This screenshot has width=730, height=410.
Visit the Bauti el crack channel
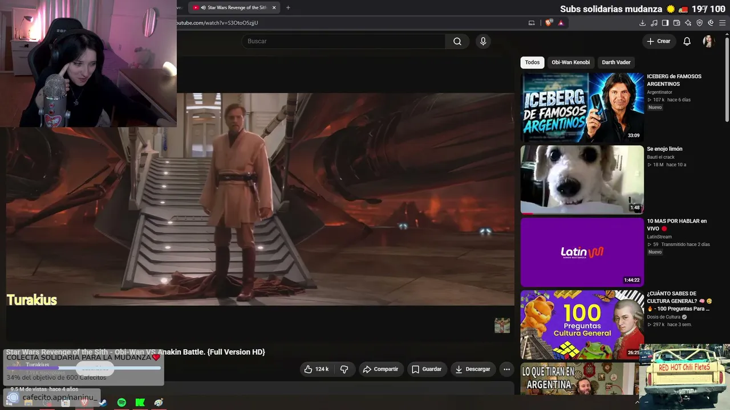click(660, 157)
